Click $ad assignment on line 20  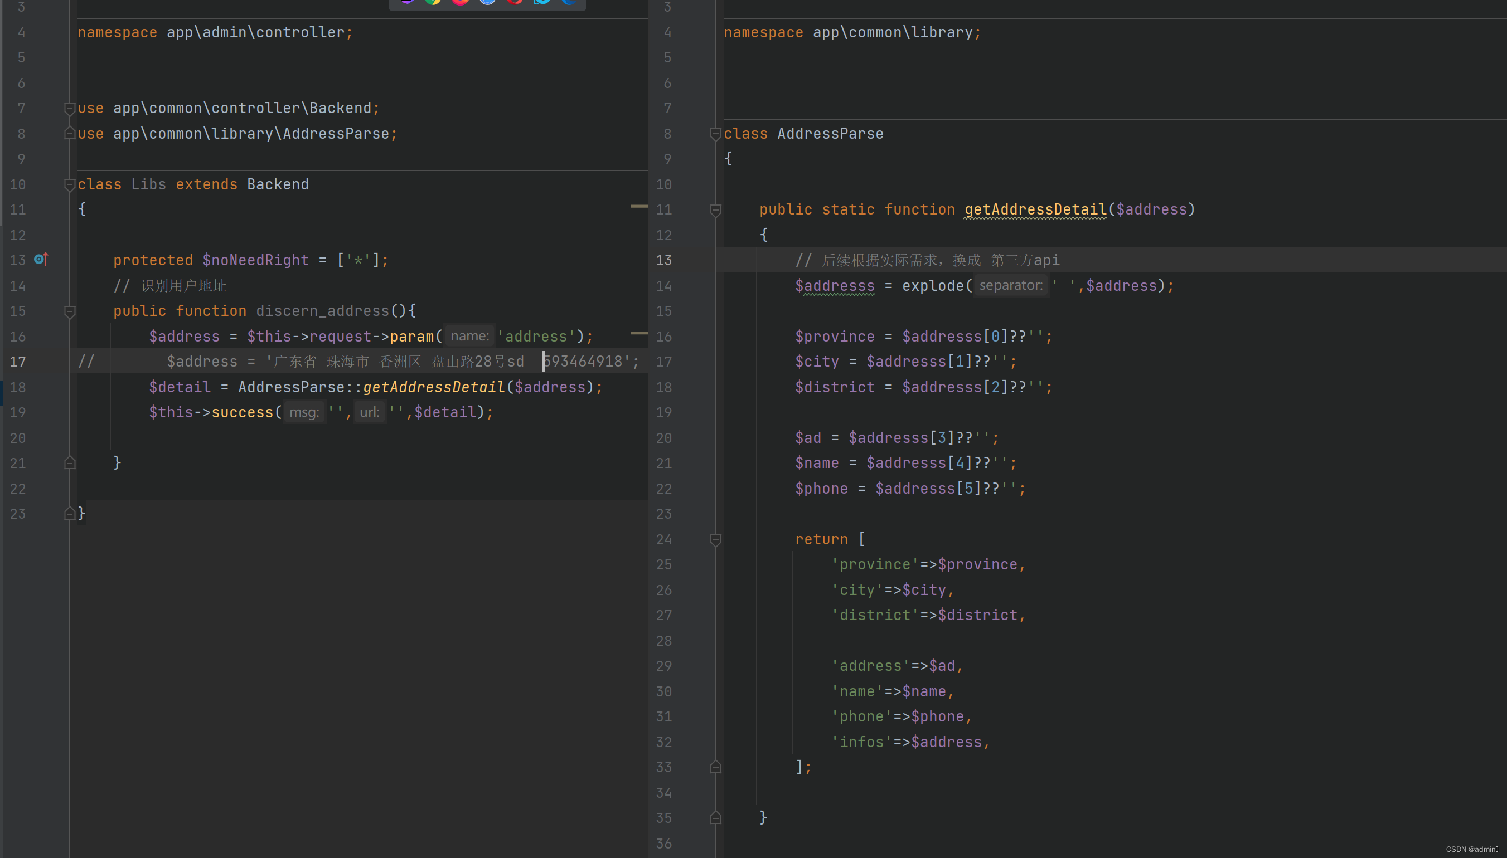tap(898, 438)
